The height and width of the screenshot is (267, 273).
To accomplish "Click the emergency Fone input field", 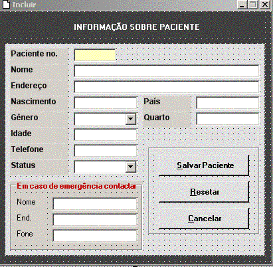I will point(95,236).
